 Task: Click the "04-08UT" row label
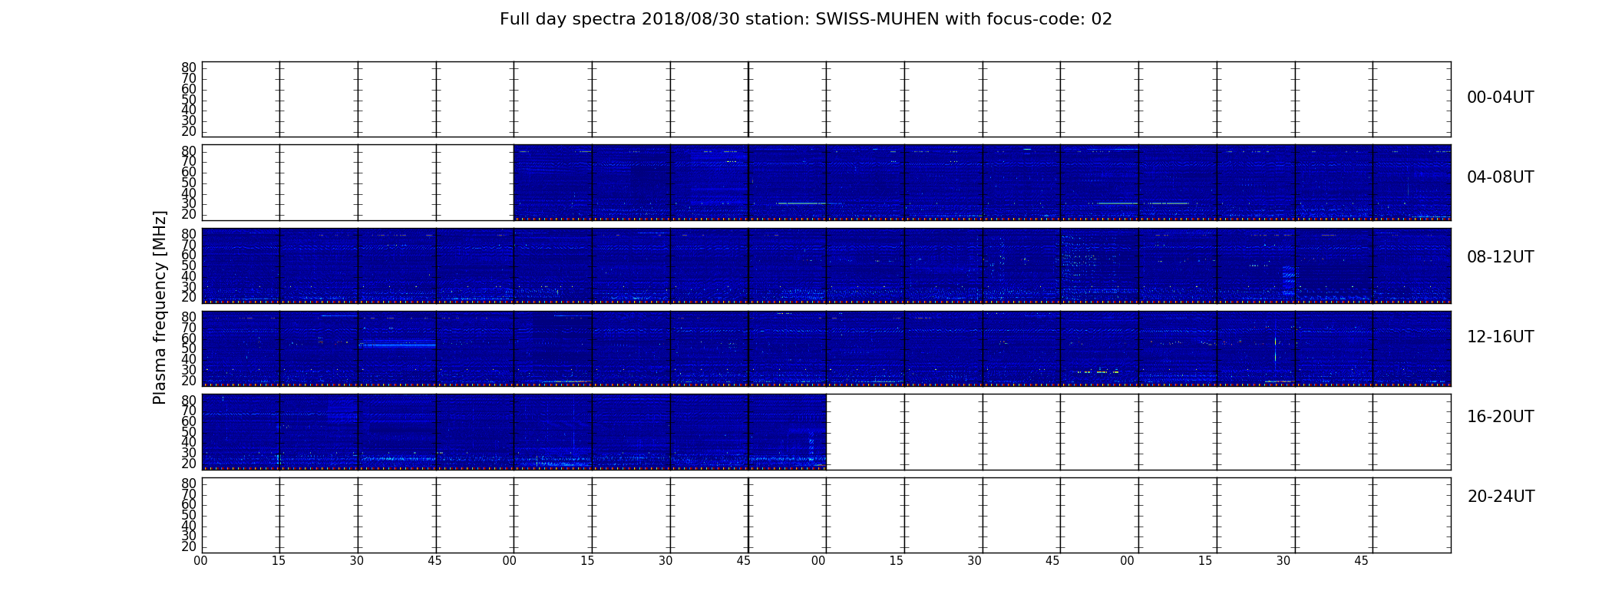pyautogui.click(x=1500, y=177)
